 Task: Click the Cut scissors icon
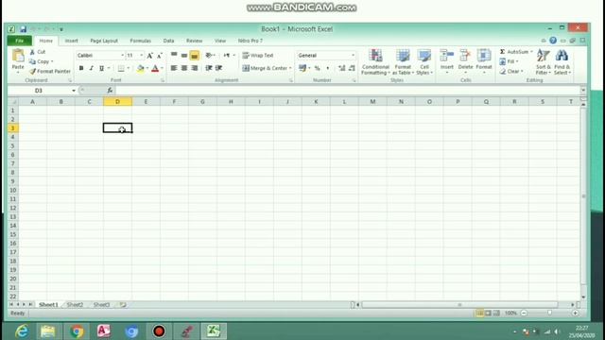(x=33, y=52)
